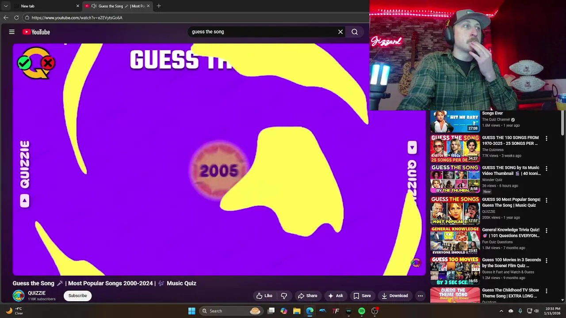Open the YouTube hamburger guide menu
Viewport: 566px width, 318px height.
[12, 32]
